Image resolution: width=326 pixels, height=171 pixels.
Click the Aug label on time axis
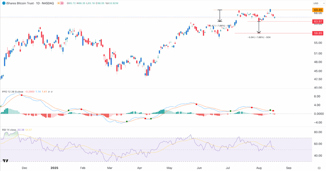click(x=259, y=168)
